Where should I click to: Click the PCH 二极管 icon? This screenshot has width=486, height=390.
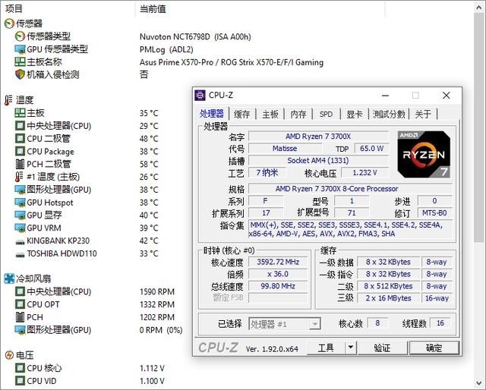(x=20, y=164)
